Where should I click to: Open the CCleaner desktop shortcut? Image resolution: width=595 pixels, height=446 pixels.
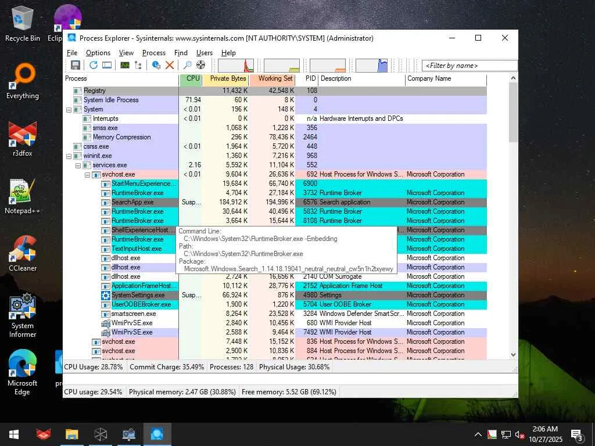pos(23,254)
